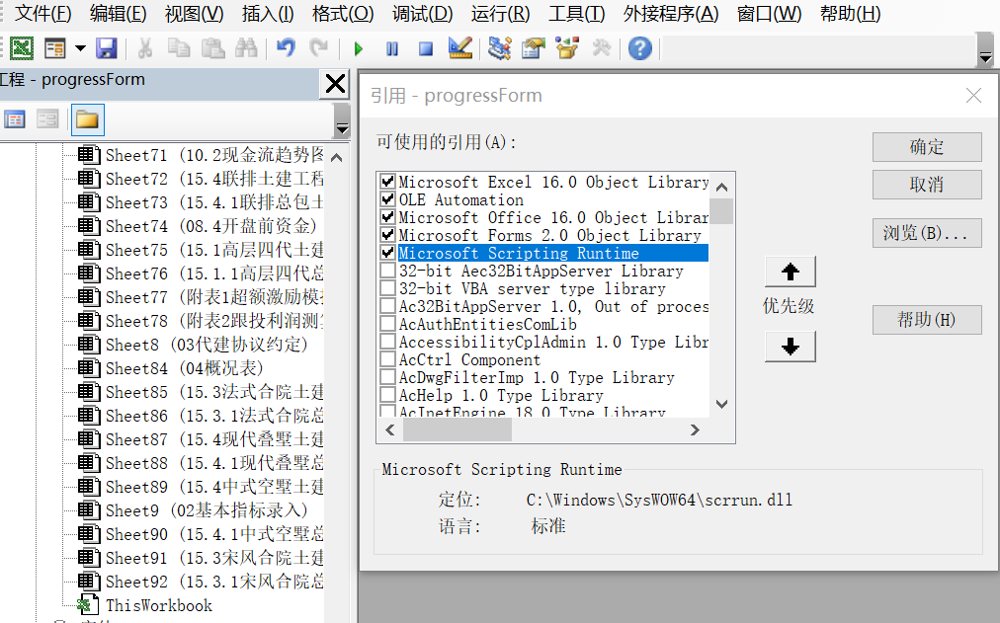Click the Paste clipboard icon
Viewport: 1000px width, 623px height.
(212, 48)
